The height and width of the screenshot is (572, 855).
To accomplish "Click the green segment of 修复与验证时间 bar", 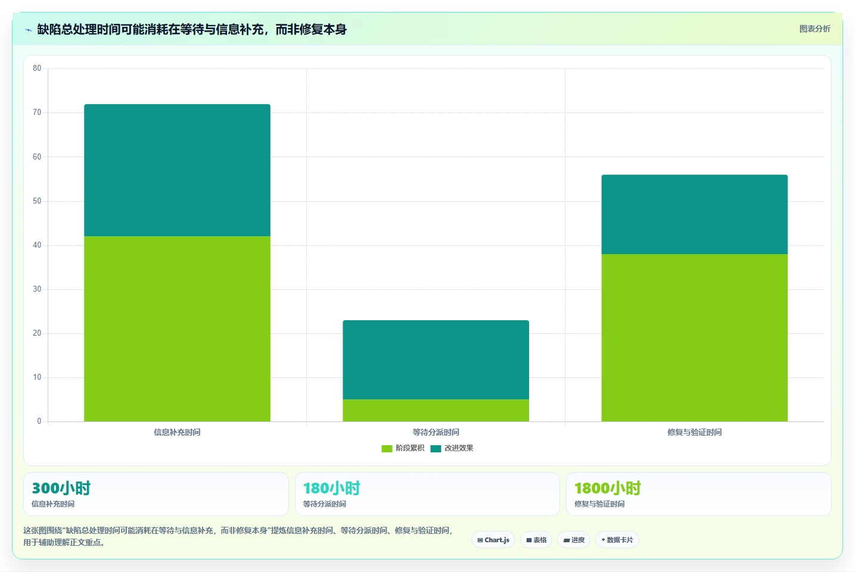I will tap(694, 338).
